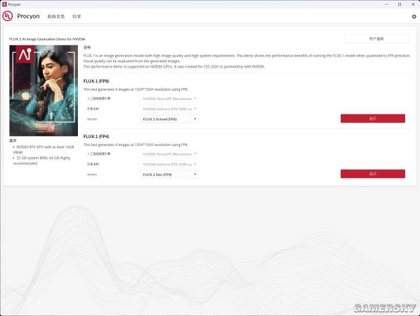420x316 pixels.
Task: Open the user guide button at top right
Action: click(377, 39)
